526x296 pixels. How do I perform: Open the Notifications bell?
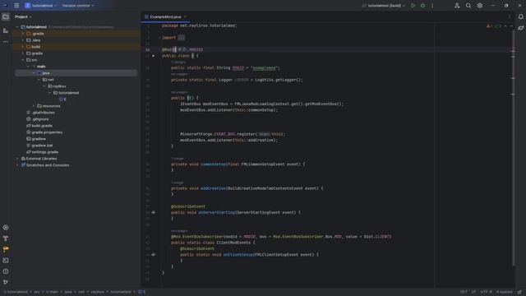520,16
